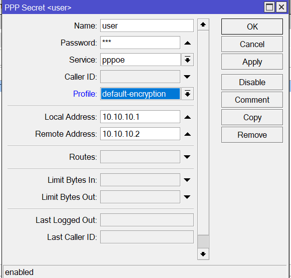This screenshot has width=291, height=278.
Task: Open the Service dropdown list
Action: pos(187,60)
